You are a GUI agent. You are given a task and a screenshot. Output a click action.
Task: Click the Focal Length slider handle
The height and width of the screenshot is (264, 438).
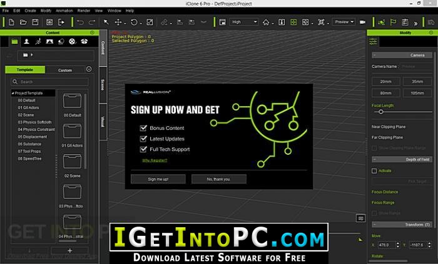380,112
